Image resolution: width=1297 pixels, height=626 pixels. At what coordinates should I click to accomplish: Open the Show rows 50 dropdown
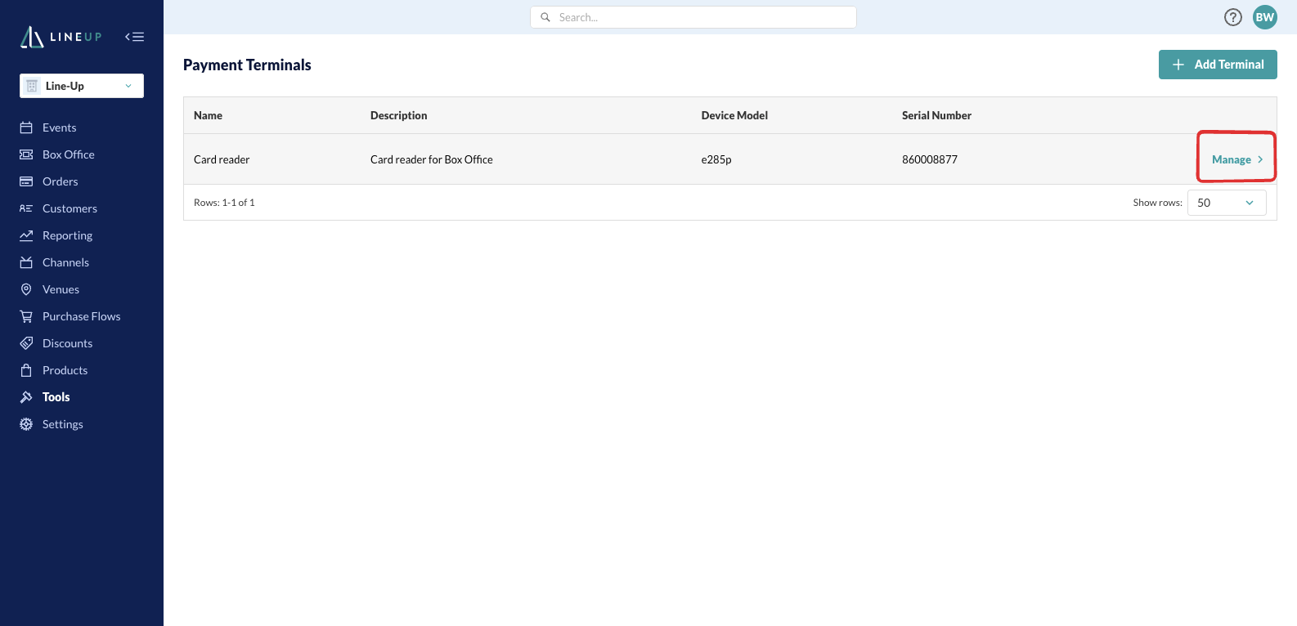1227,203
